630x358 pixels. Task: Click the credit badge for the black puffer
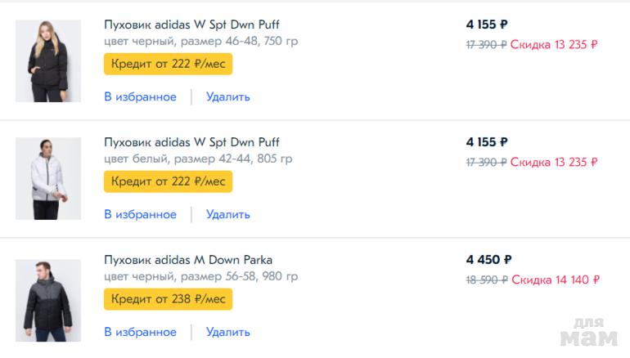pos(168,64)
